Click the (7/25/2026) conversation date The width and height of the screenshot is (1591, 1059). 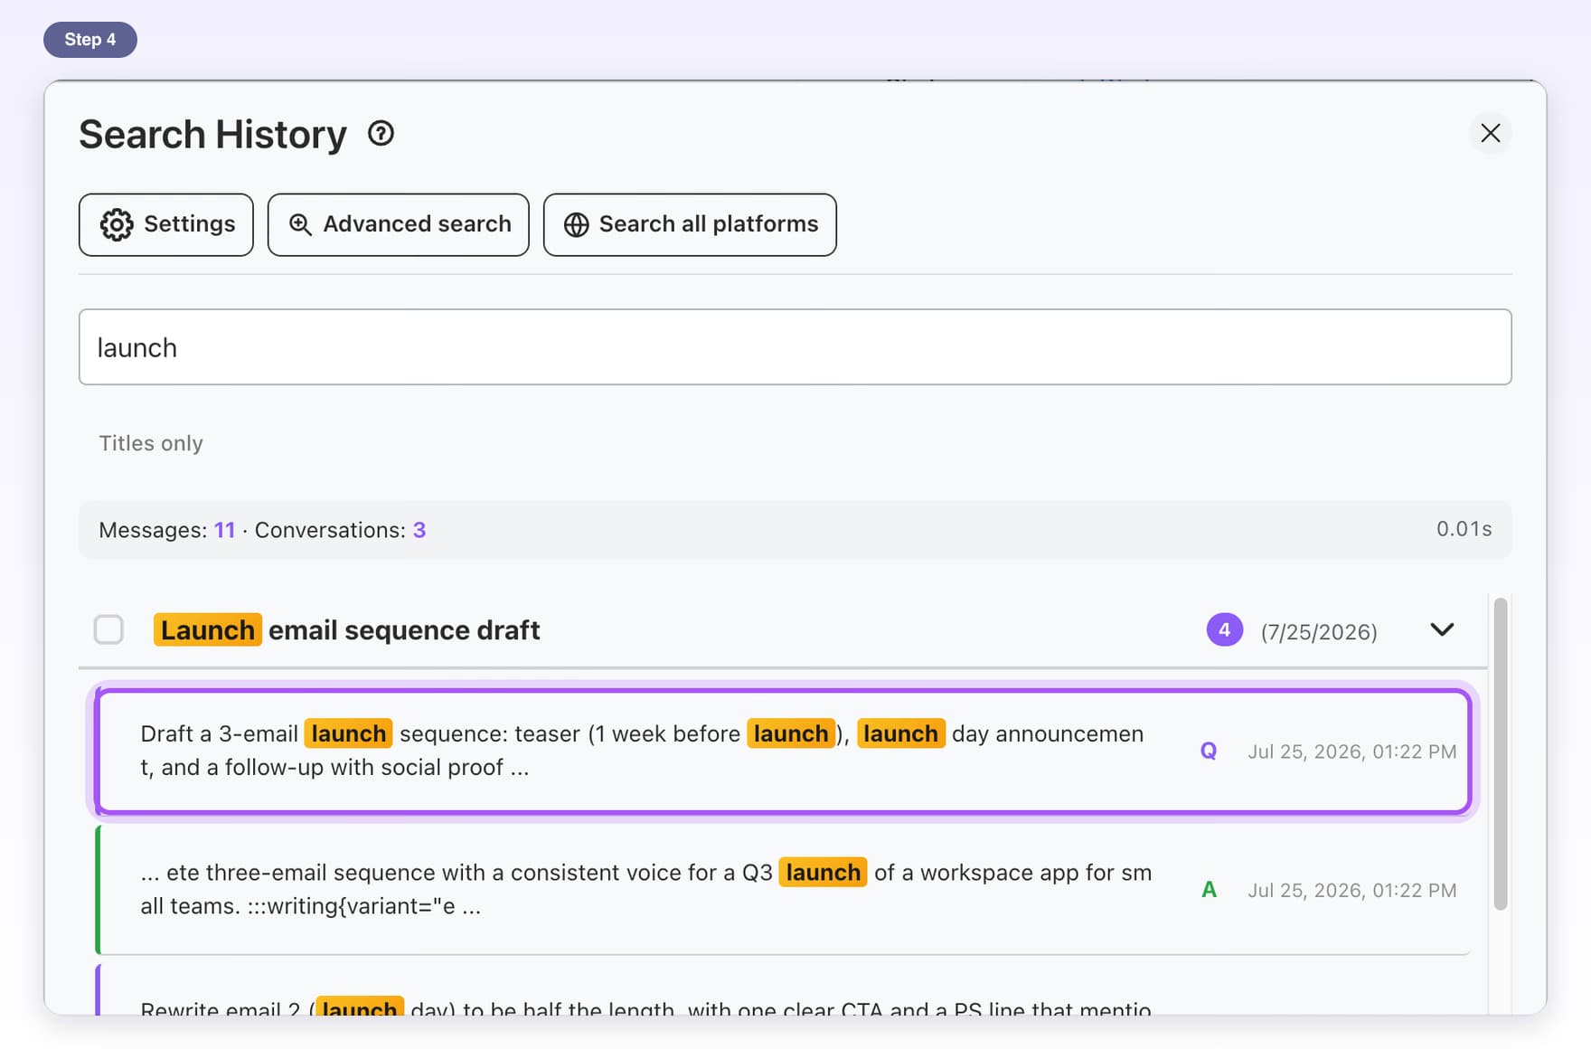point(1319,631)
